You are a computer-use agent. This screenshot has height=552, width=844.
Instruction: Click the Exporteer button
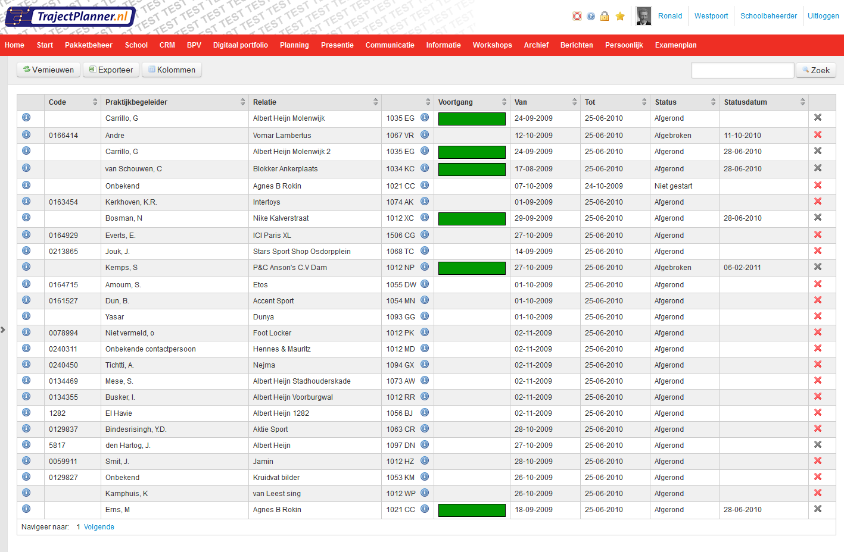111,70
